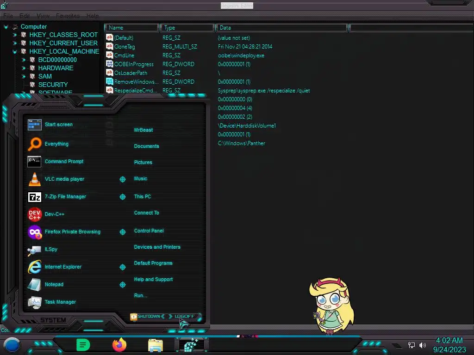Open VLC media player jump list arrow
This screenshot has height=355, width=474.
click(x=122, y=179)
